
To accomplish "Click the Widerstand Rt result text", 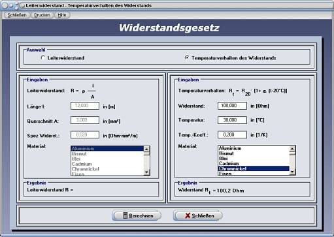I will pyautogui.click(x=211, y=191).
